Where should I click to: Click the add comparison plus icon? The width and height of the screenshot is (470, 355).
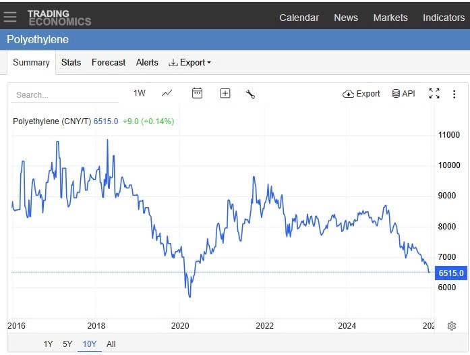(225, 93)
